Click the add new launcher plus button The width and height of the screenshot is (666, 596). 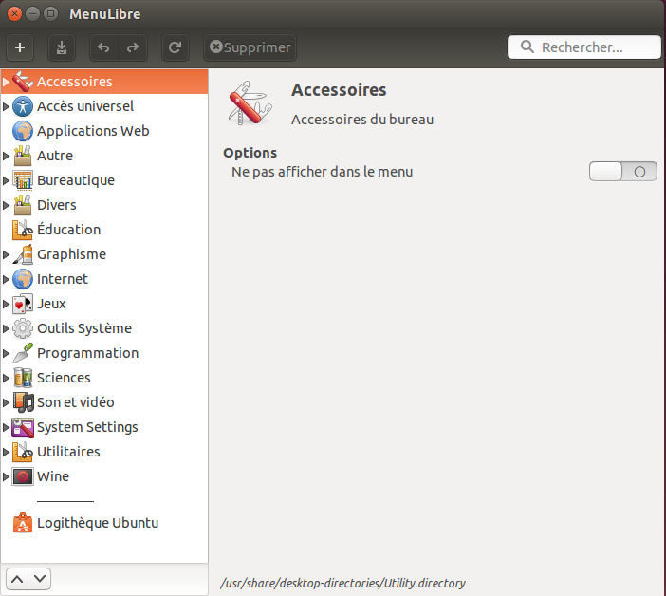coord(20,47)
